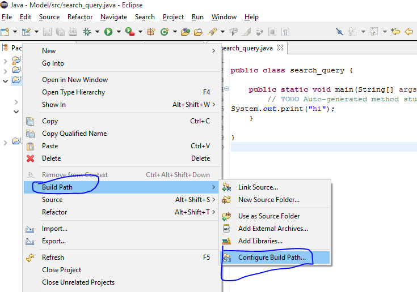Screen dimensions: 417x292
Task: Open the Source menu in menu bar
Action: [x=49, y=17]
